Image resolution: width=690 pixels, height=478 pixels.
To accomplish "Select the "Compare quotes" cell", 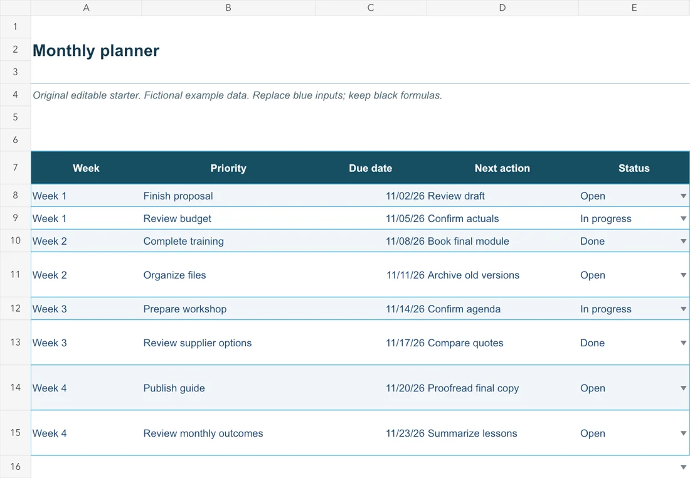I will coord(502,343).
